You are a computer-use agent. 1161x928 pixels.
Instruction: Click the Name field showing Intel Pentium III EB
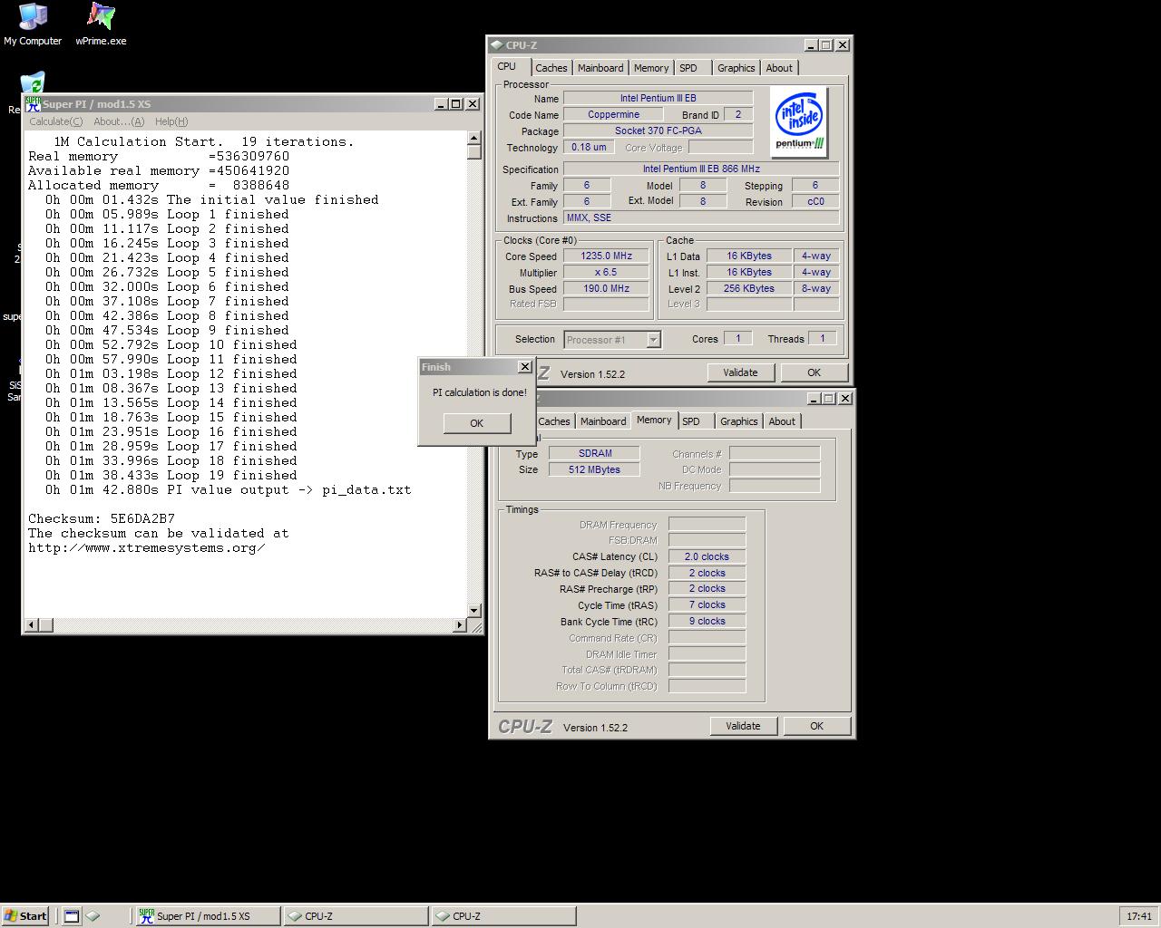click(659, 98)
